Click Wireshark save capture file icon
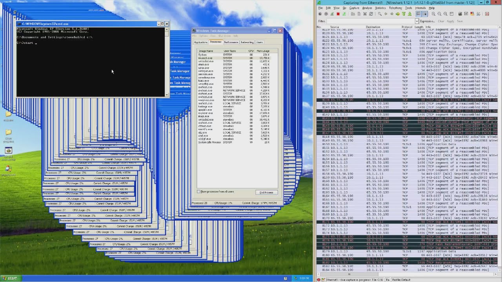This screenshot has width=502, height=282. (359, 14)
